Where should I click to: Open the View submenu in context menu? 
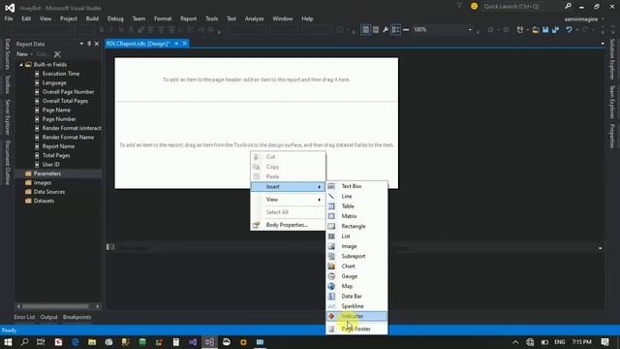tap(288, 200)
